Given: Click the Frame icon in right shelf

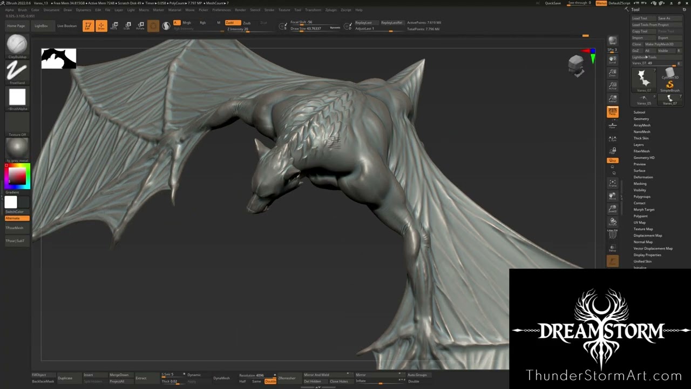Looking at the screenshot, I should tap(612, 183).
